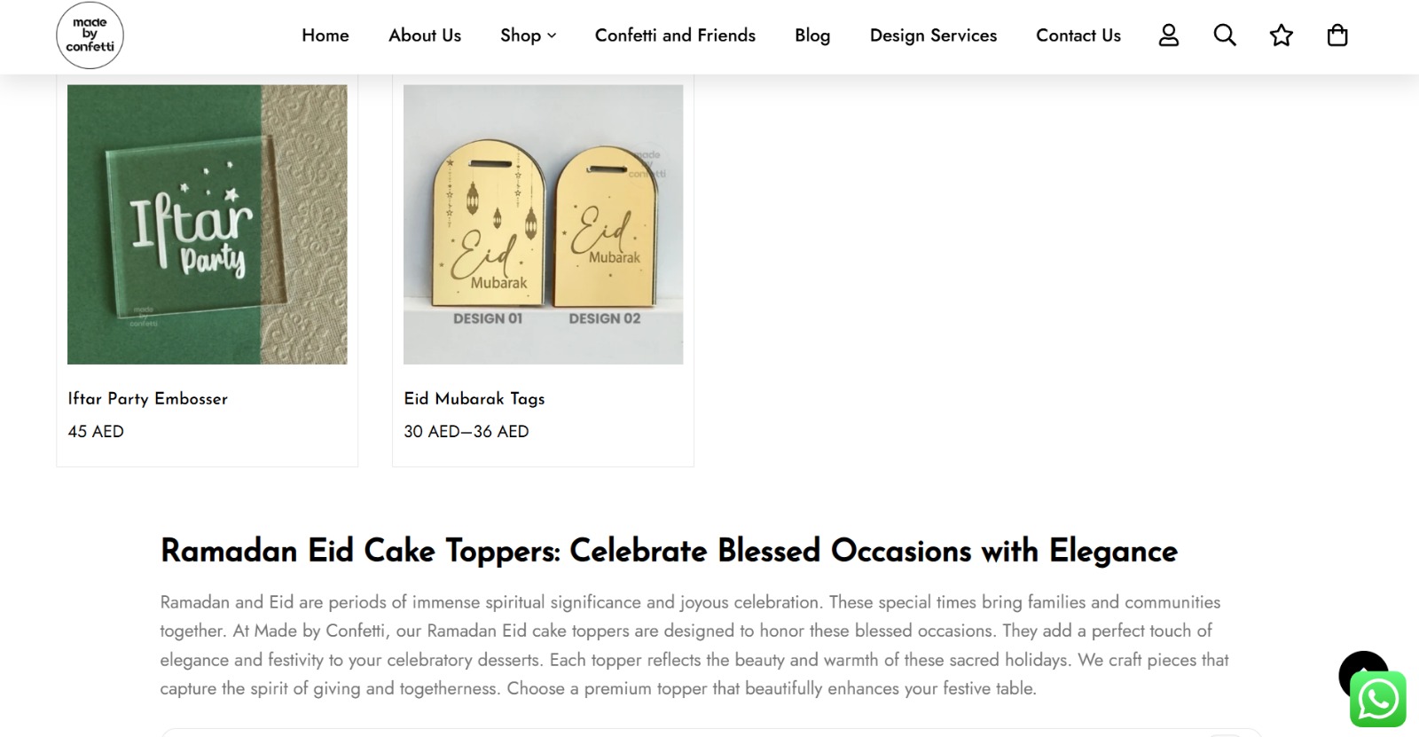Viewport: 1419px width, 737px height.
Task: Select Contact Us in navigation
Action: coord(1078,35)
